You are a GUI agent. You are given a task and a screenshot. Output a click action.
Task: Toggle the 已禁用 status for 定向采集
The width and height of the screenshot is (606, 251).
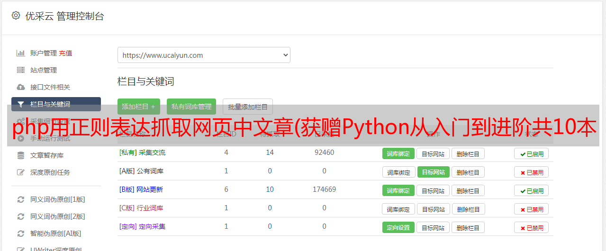[532, 227]
